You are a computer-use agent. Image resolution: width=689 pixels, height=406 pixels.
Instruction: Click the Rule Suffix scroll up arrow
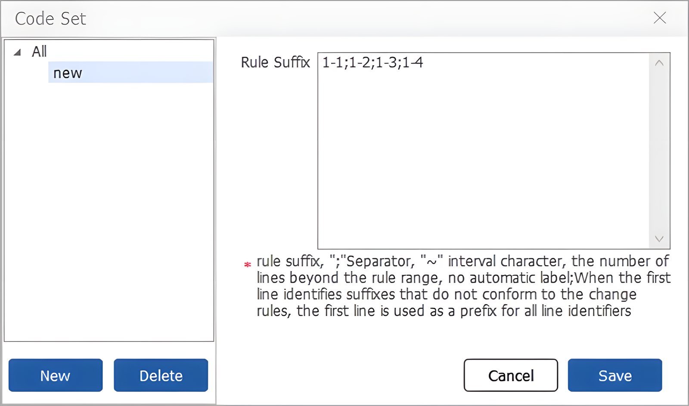pyautogui.click(x=659, y=63)
